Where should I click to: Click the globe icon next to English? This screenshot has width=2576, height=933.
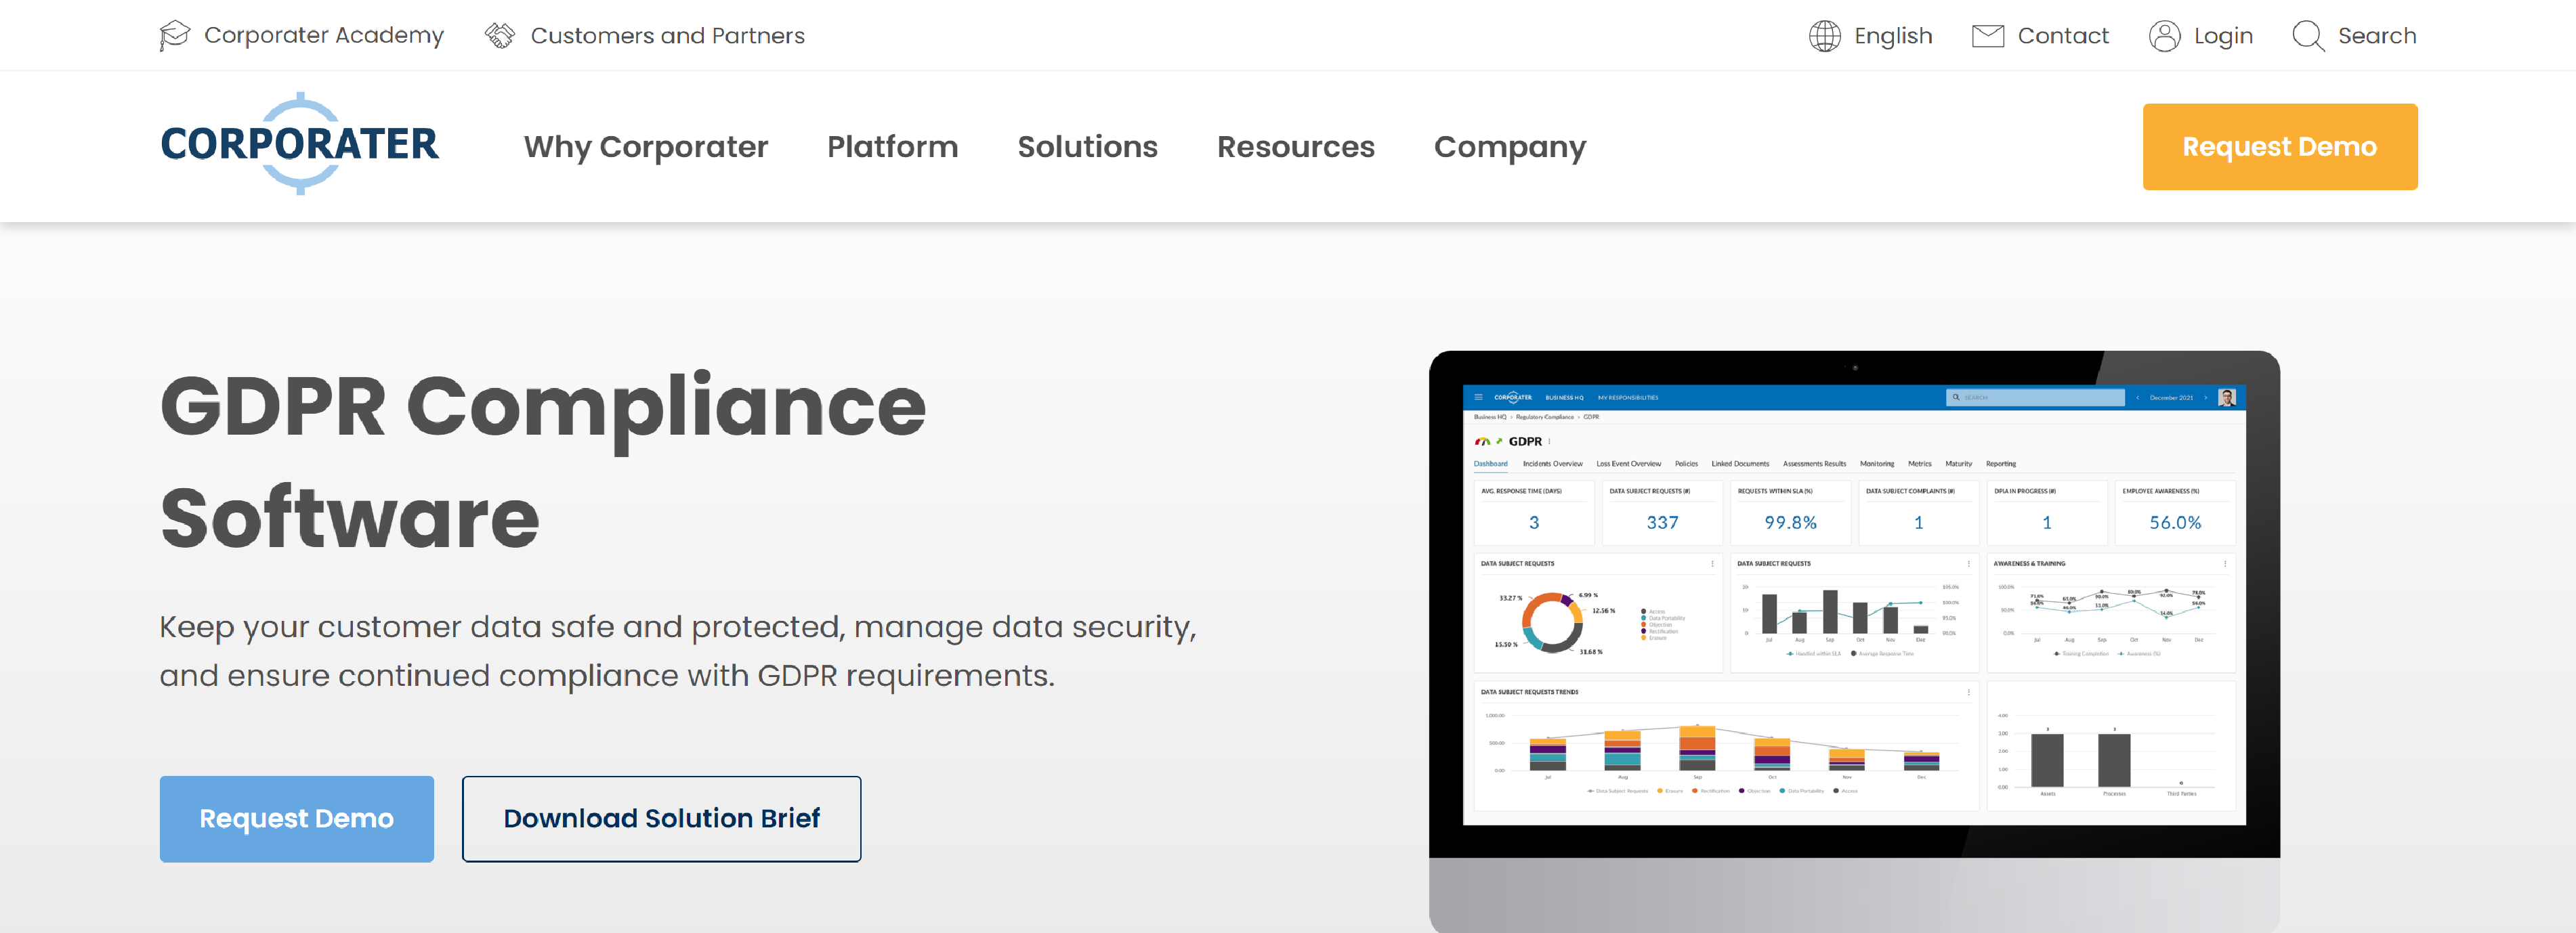pyautogui.click(x=1825, y=36)
